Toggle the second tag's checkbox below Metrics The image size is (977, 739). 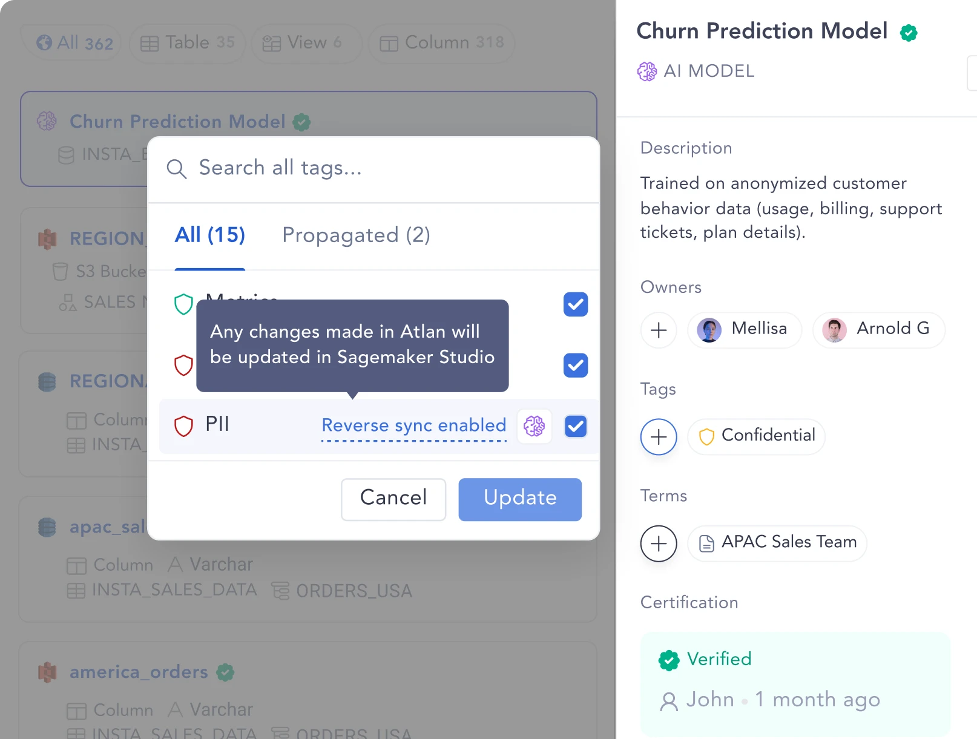[575, 365]
